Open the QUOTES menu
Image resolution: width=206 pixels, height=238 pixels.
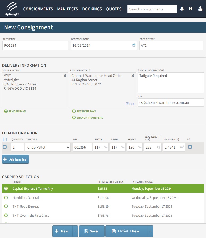pyautogui.click(x=114, y=9)
